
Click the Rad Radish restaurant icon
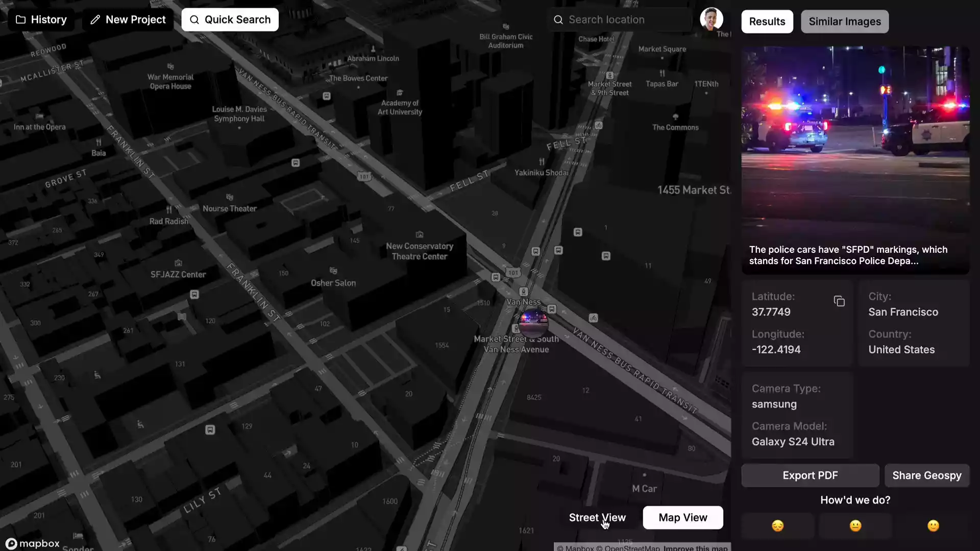169,210
